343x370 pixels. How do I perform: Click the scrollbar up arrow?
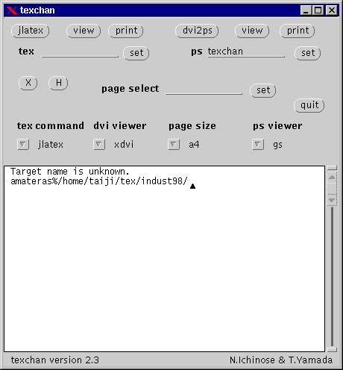point(332,178)
